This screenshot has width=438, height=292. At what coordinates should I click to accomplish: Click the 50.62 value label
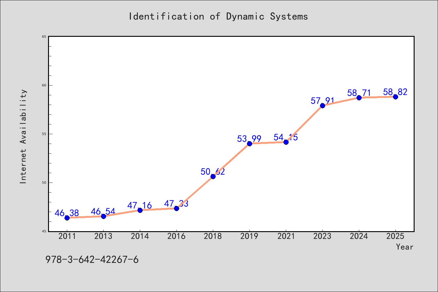213,172
